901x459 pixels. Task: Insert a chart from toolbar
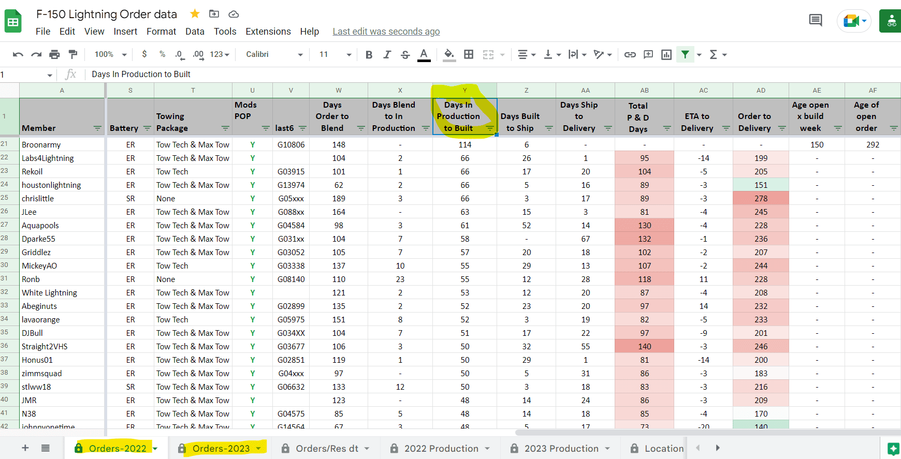pyautogui.click(x=666, y=54)
